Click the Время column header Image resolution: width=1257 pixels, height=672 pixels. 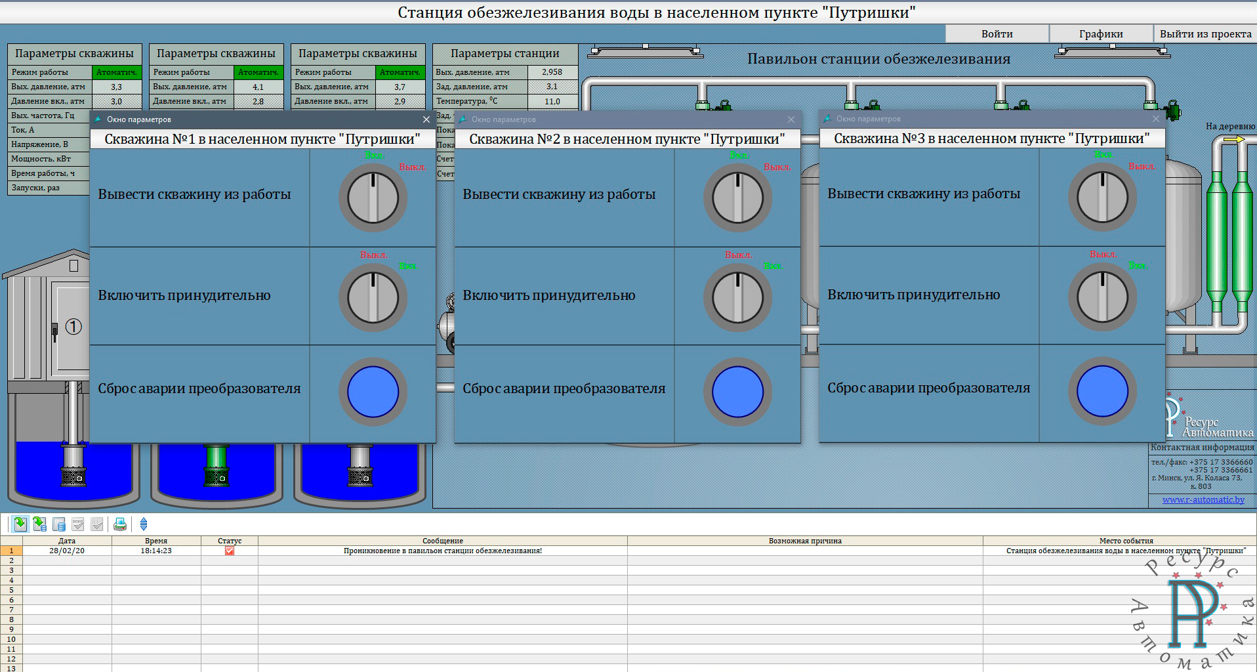tap(156, 541)
